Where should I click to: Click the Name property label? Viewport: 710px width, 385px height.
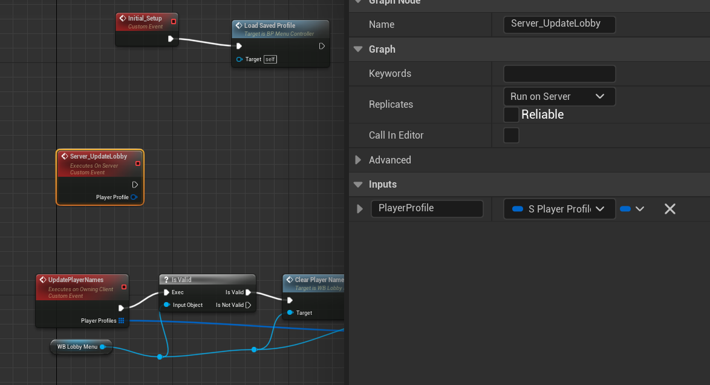point(381,24)
